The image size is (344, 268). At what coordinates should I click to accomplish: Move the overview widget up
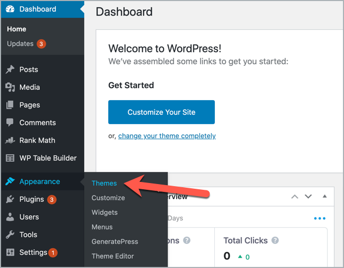[x=295, y=197]
